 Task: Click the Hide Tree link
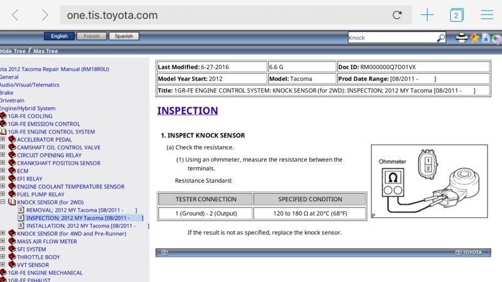click(13, 51)
